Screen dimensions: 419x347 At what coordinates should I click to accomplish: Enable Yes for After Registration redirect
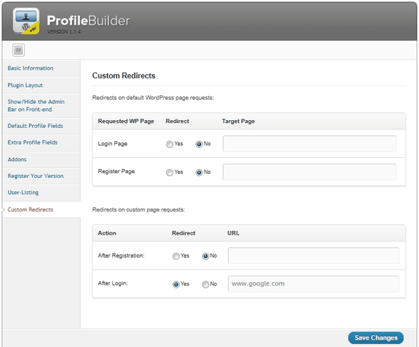tap(176, 256)
